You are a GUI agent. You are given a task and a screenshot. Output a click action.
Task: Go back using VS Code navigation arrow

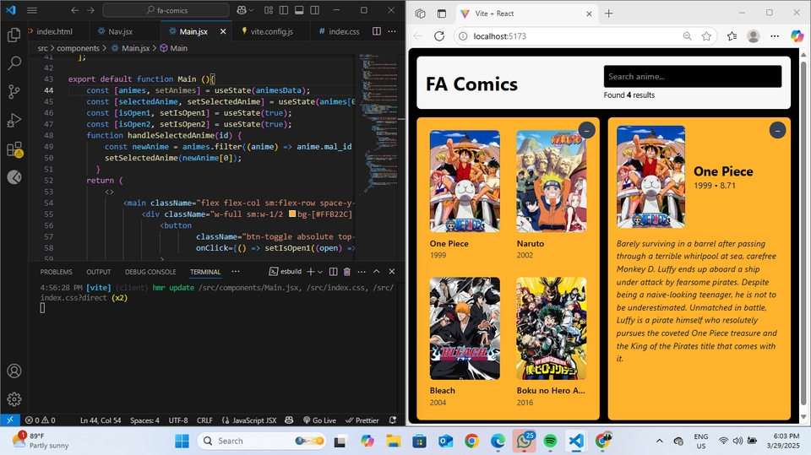[75, 10]
